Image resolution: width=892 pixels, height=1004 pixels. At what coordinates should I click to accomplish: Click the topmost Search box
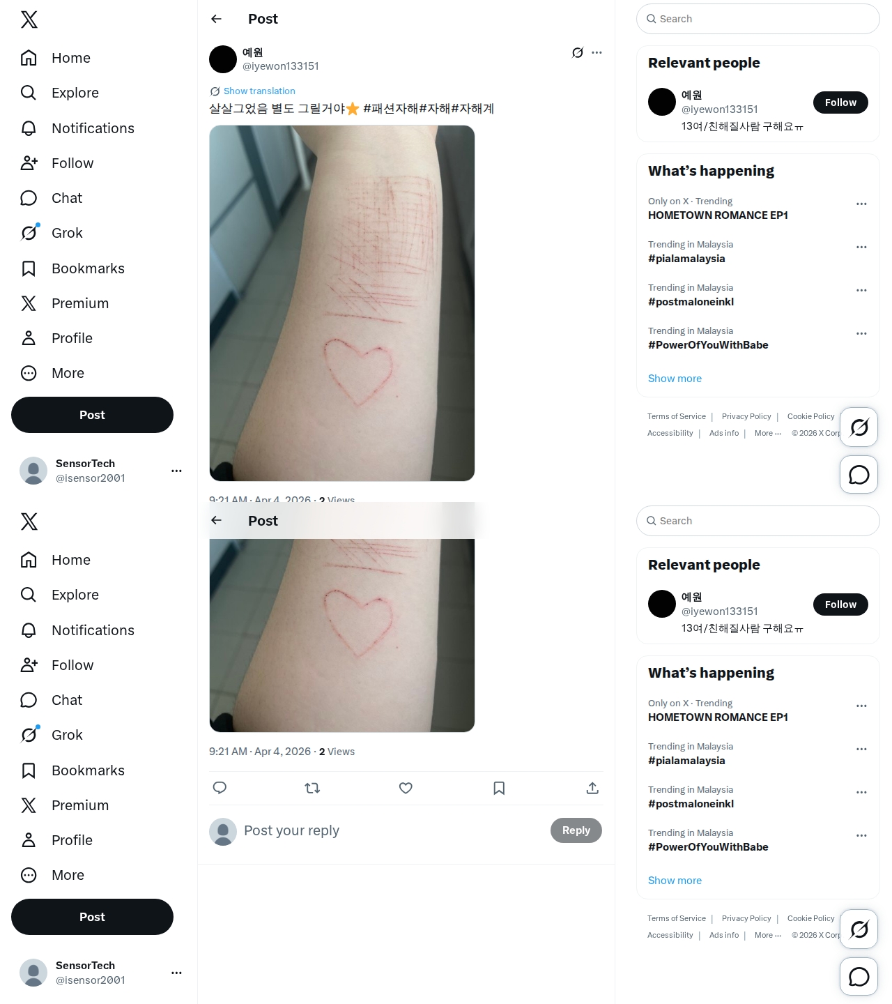758,19
